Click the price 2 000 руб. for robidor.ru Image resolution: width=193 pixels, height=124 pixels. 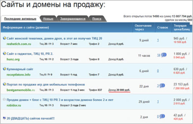(x=180, y=100)
